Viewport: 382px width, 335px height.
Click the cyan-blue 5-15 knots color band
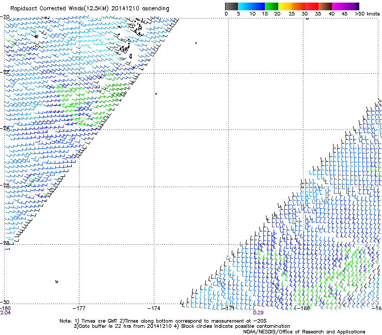coord(251,6)
